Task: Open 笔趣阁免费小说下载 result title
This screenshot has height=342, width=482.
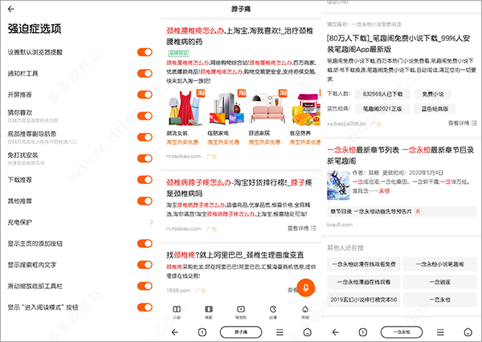Action: [x=398, y=43]
